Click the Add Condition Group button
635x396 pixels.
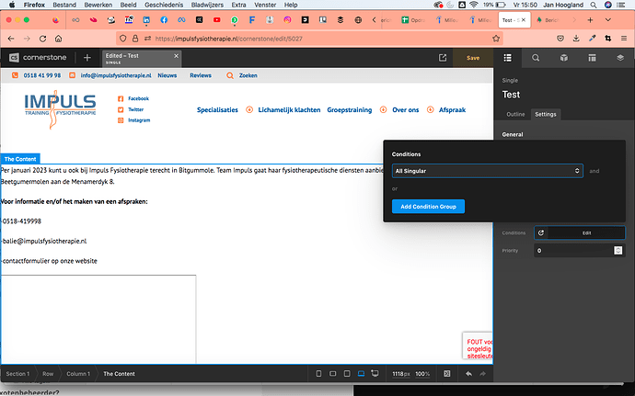(x=428, y=207)
